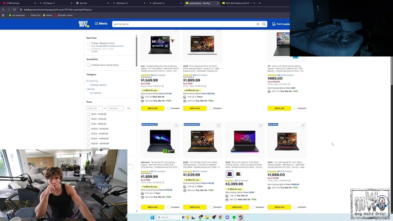Expand +4 offers for Acer Predator

tap(150, 90)
